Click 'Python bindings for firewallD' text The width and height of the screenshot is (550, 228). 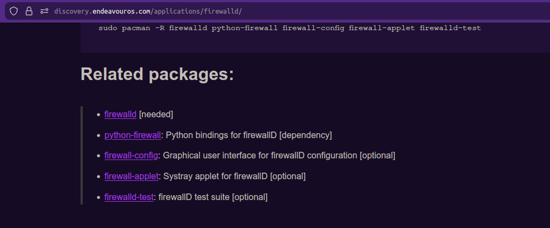point(221,135)
